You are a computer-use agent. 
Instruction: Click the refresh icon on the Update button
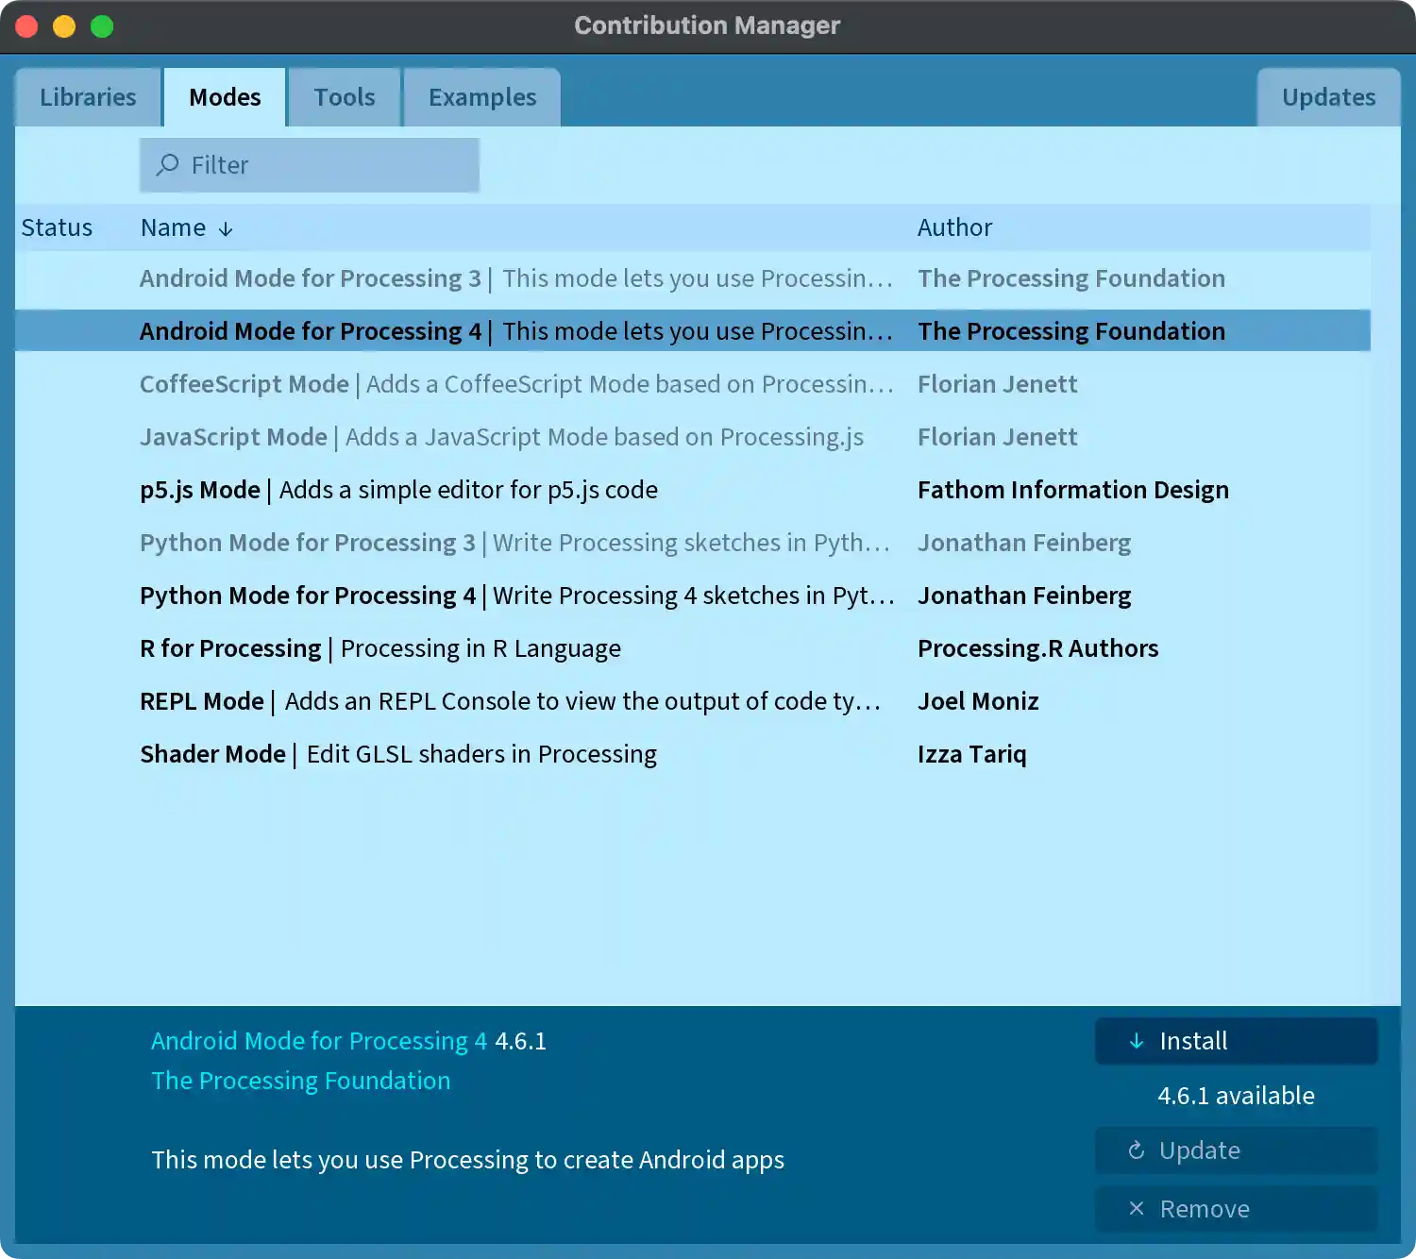(1136, 1150)
